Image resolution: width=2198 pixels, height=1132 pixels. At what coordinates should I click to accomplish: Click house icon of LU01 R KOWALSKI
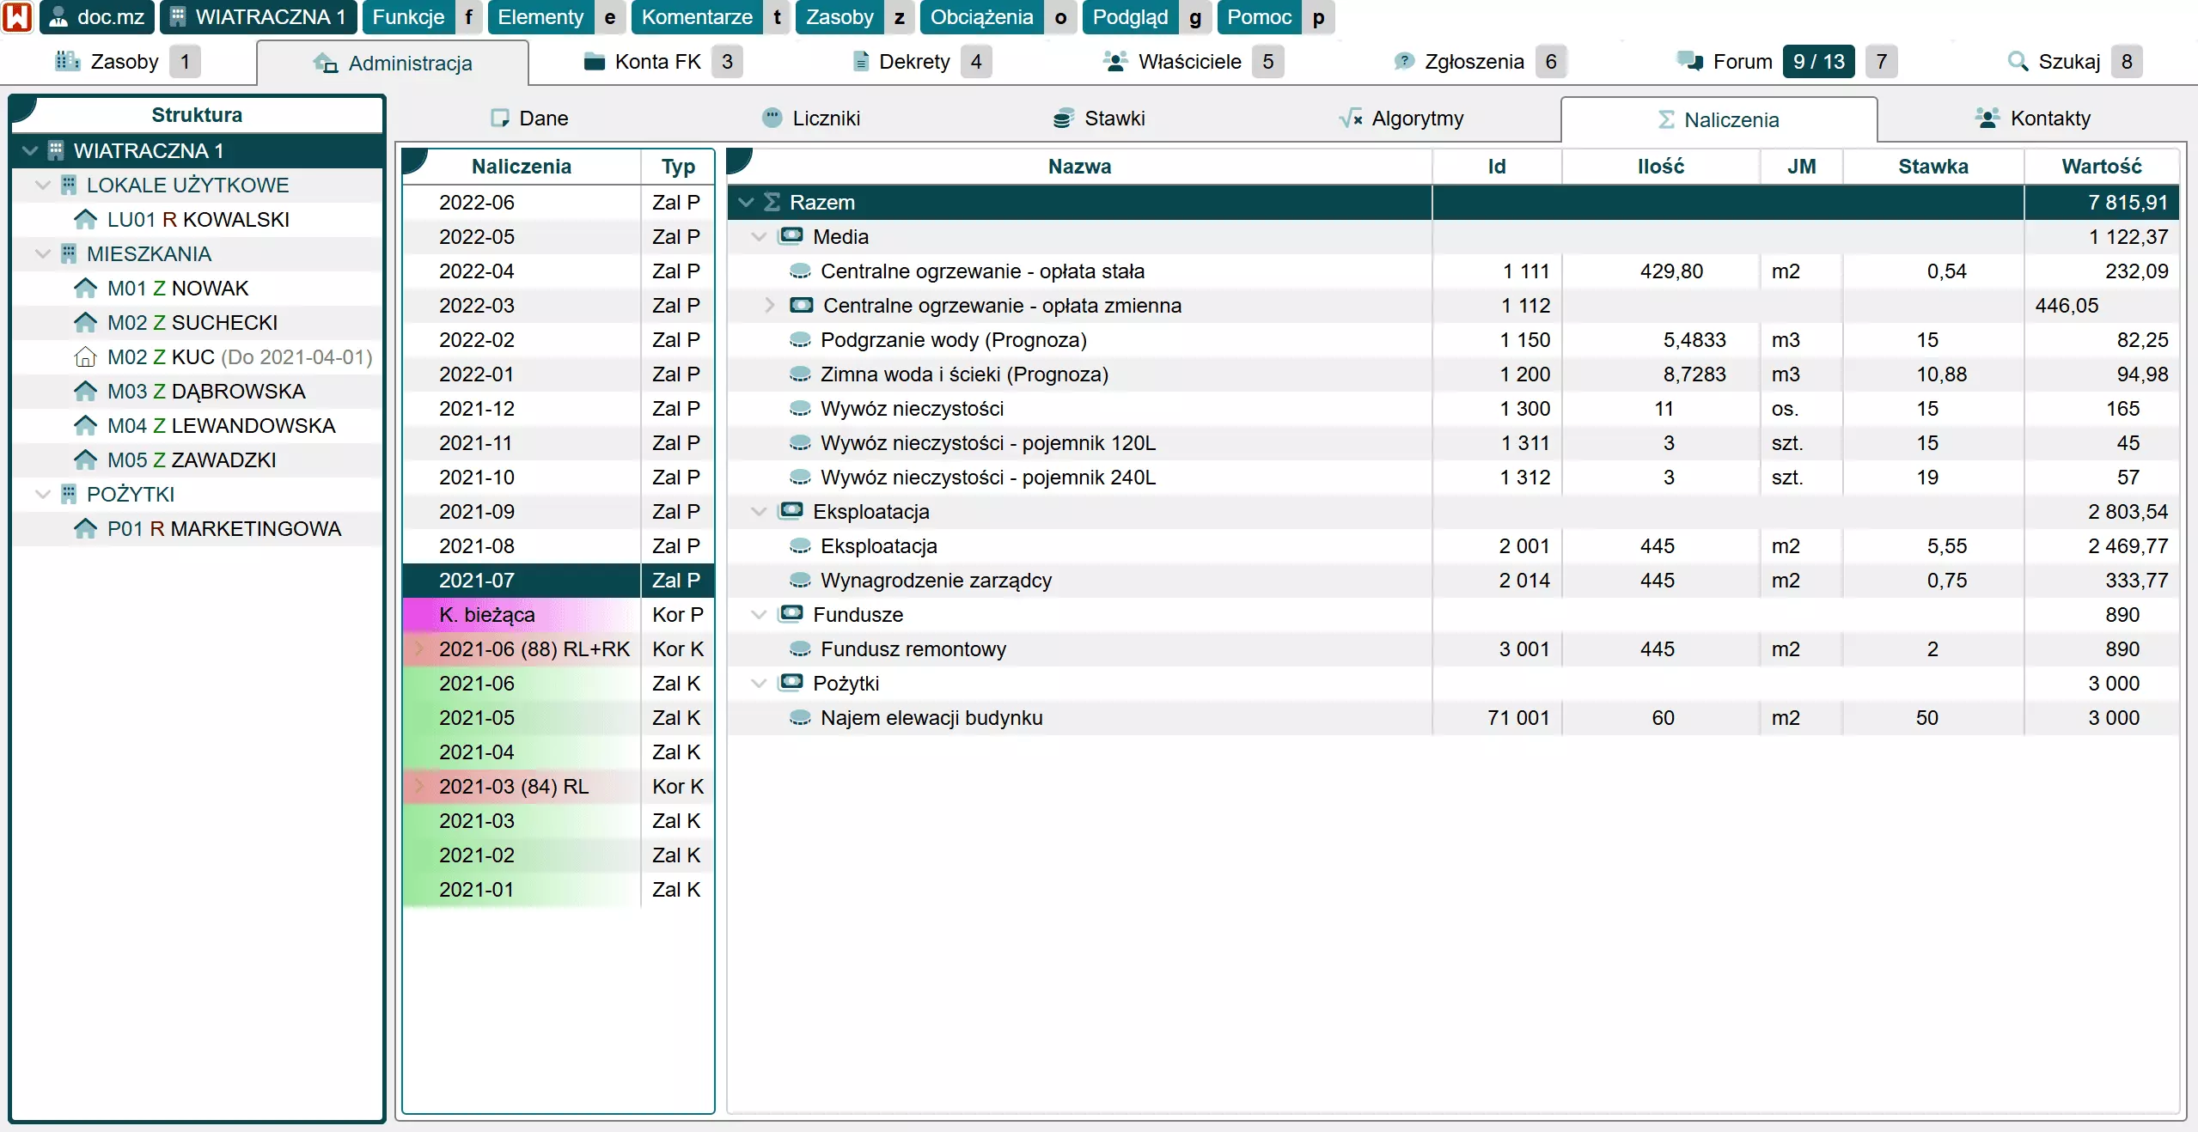pyautogui.click(x=85, y=219)
